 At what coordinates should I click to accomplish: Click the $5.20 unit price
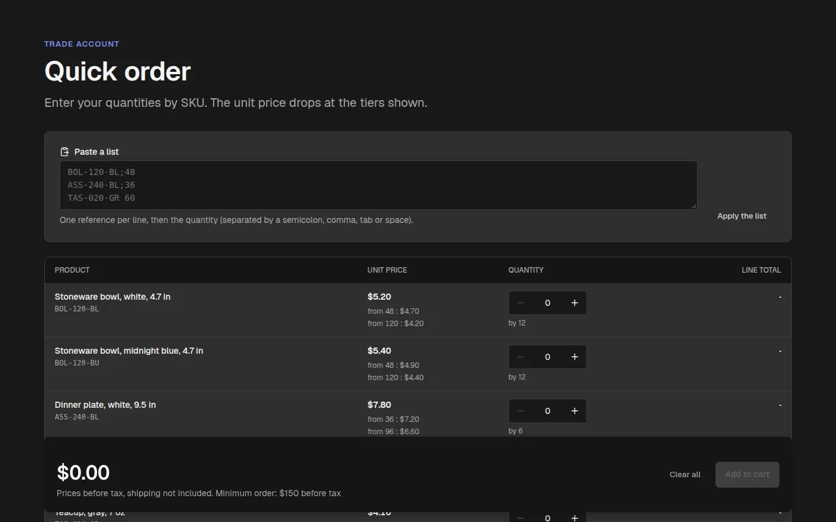(x=379, y=297)
